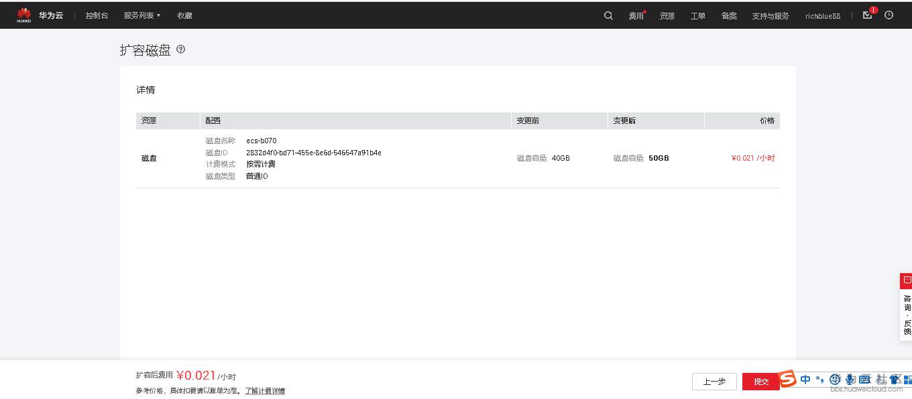The image size is (912, 399).
Task: Click the red 提交 submit button
Action: [x=761, y=382]
